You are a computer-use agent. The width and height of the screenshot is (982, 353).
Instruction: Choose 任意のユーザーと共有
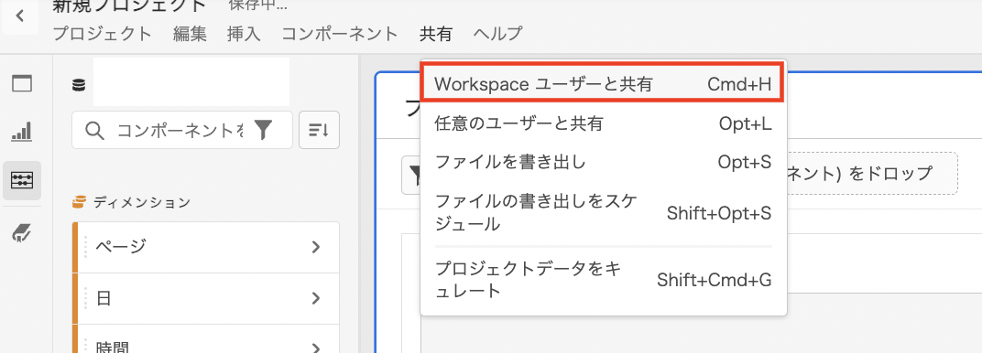click(x=603, y=123)
